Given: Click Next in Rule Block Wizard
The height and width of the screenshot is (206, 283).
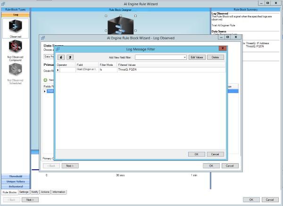Looking at the screenshot, I should coord(70,166).
